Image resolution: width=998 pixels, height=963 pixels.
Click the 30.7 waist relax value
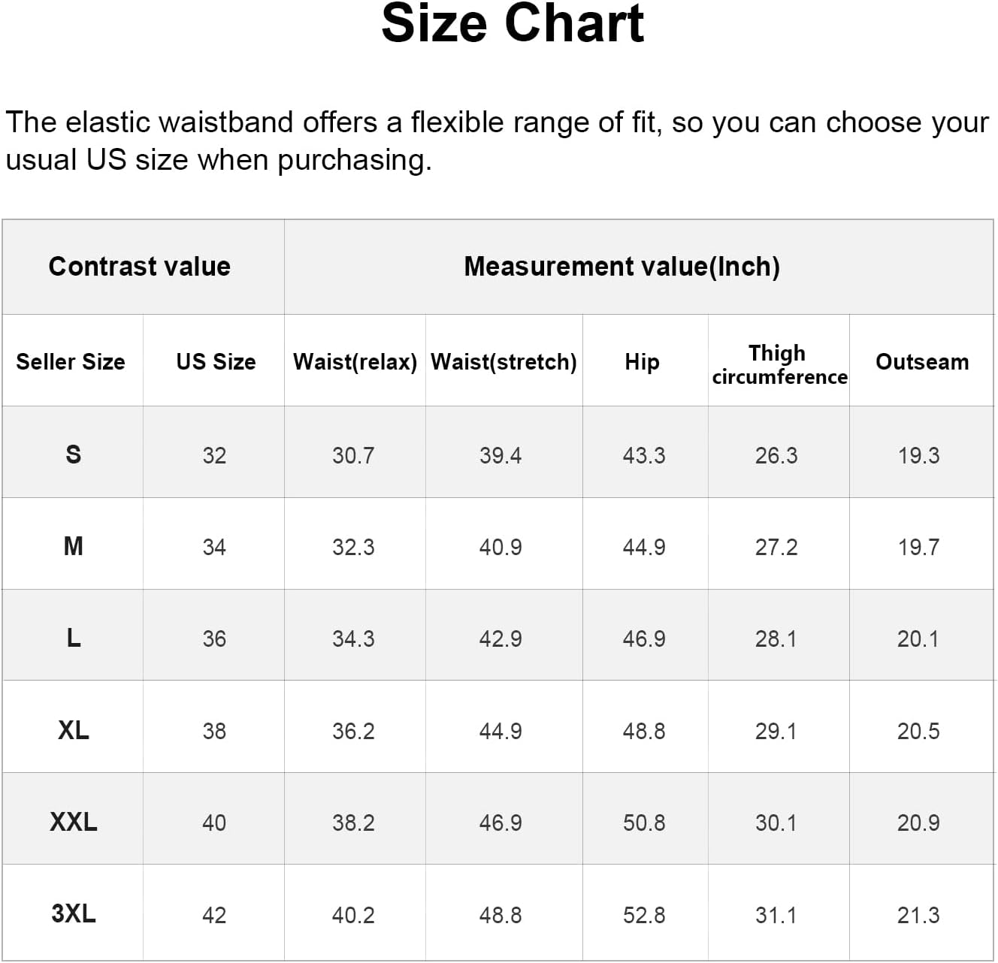353,455
